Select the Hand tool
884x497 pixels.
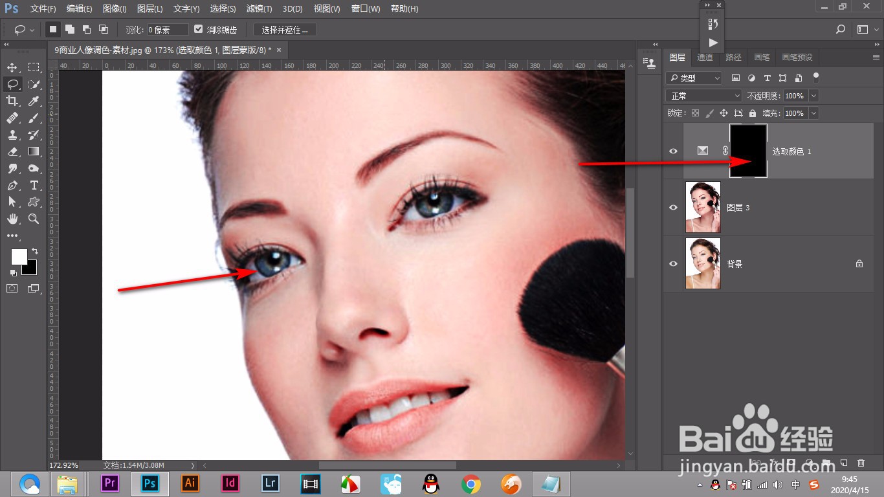point(12,219)
